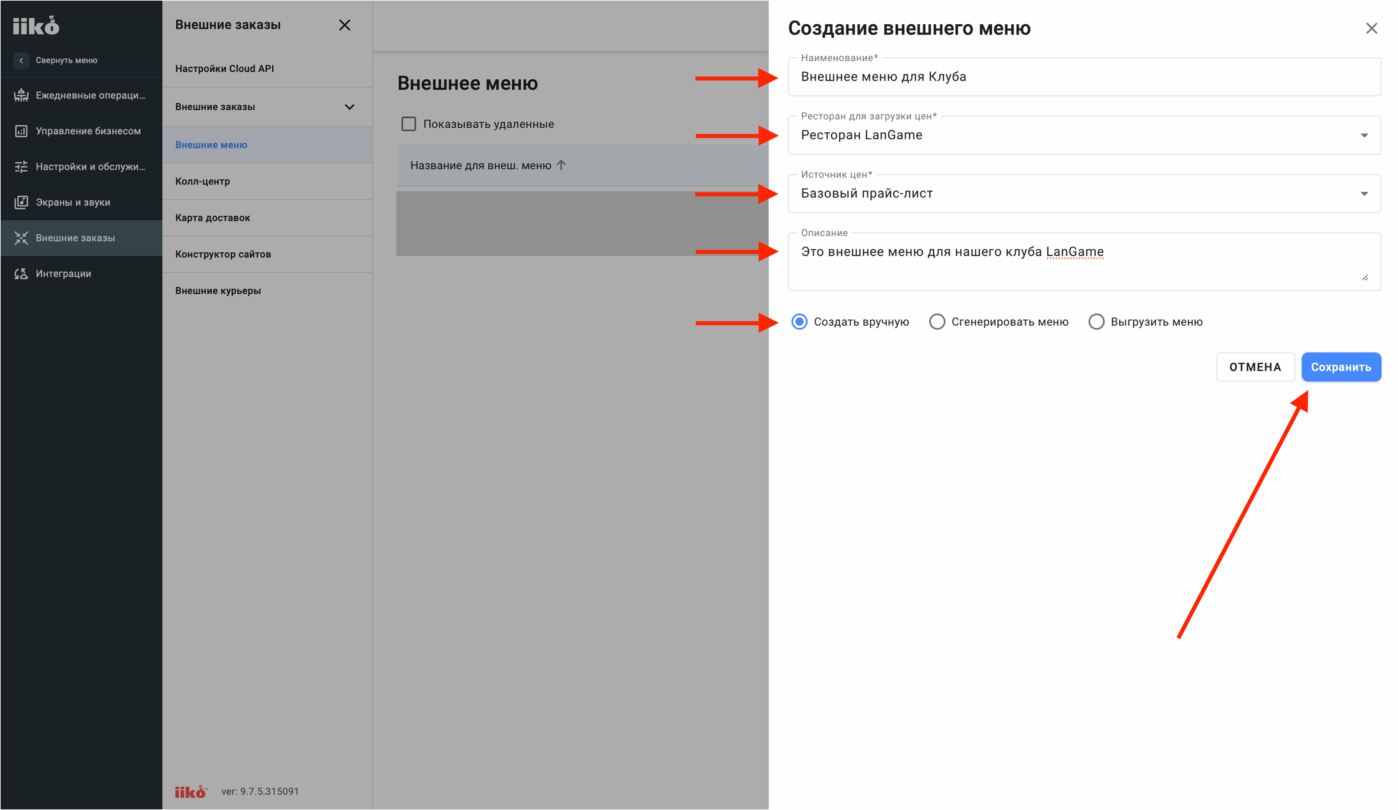This screenshot has width=1398, height=810.
Task: Open the Управление бизнесом sidebar section
Action: [x=81, y=131]
